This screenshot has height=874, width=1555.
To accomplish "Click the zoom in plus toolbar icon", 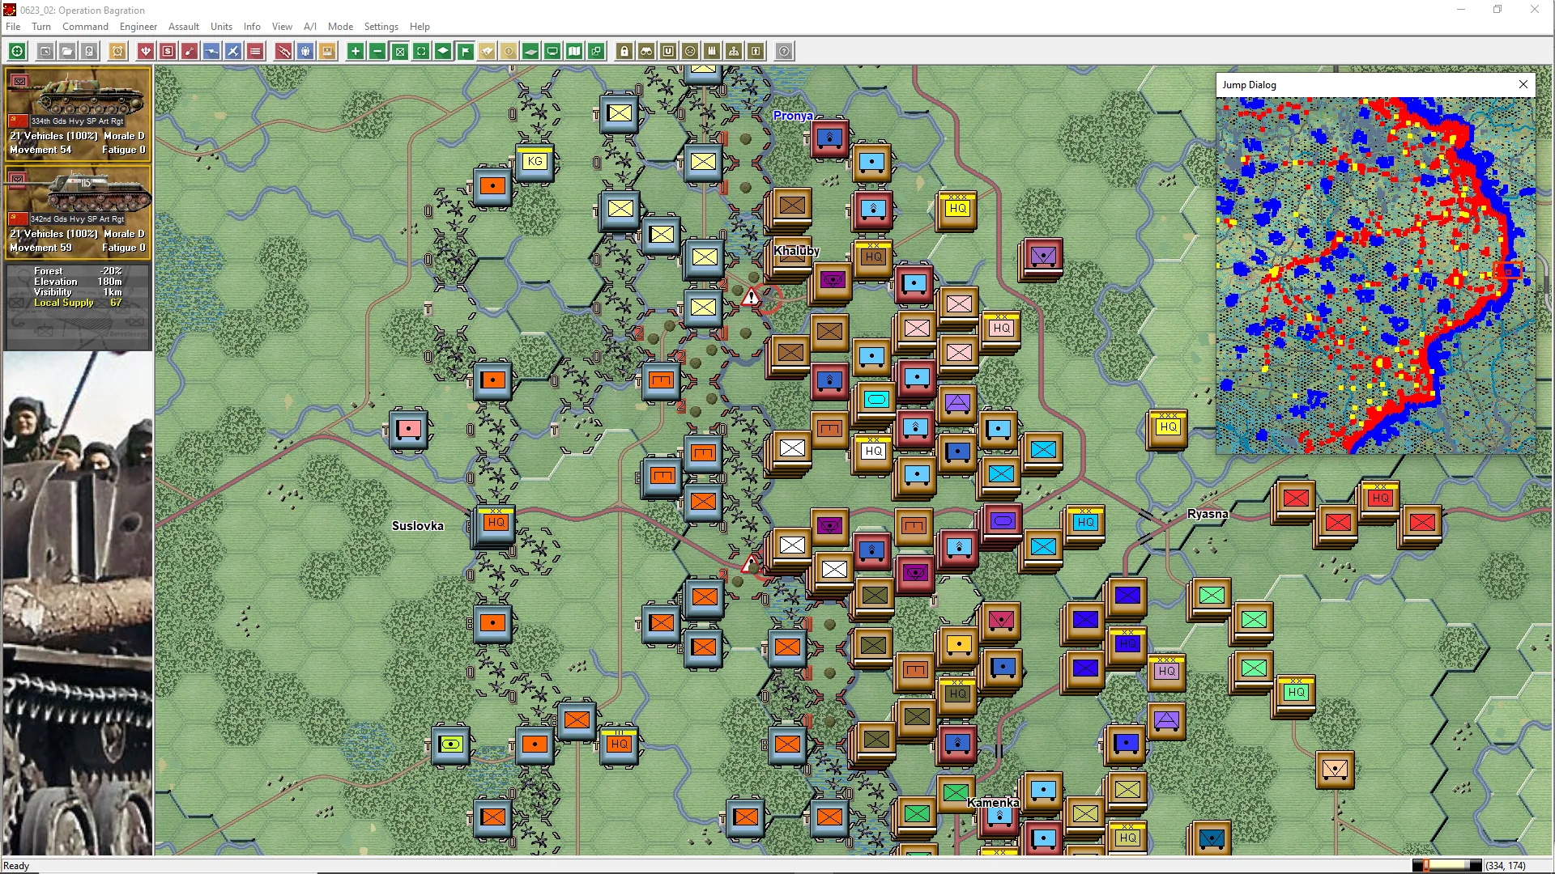I will 356,51.
